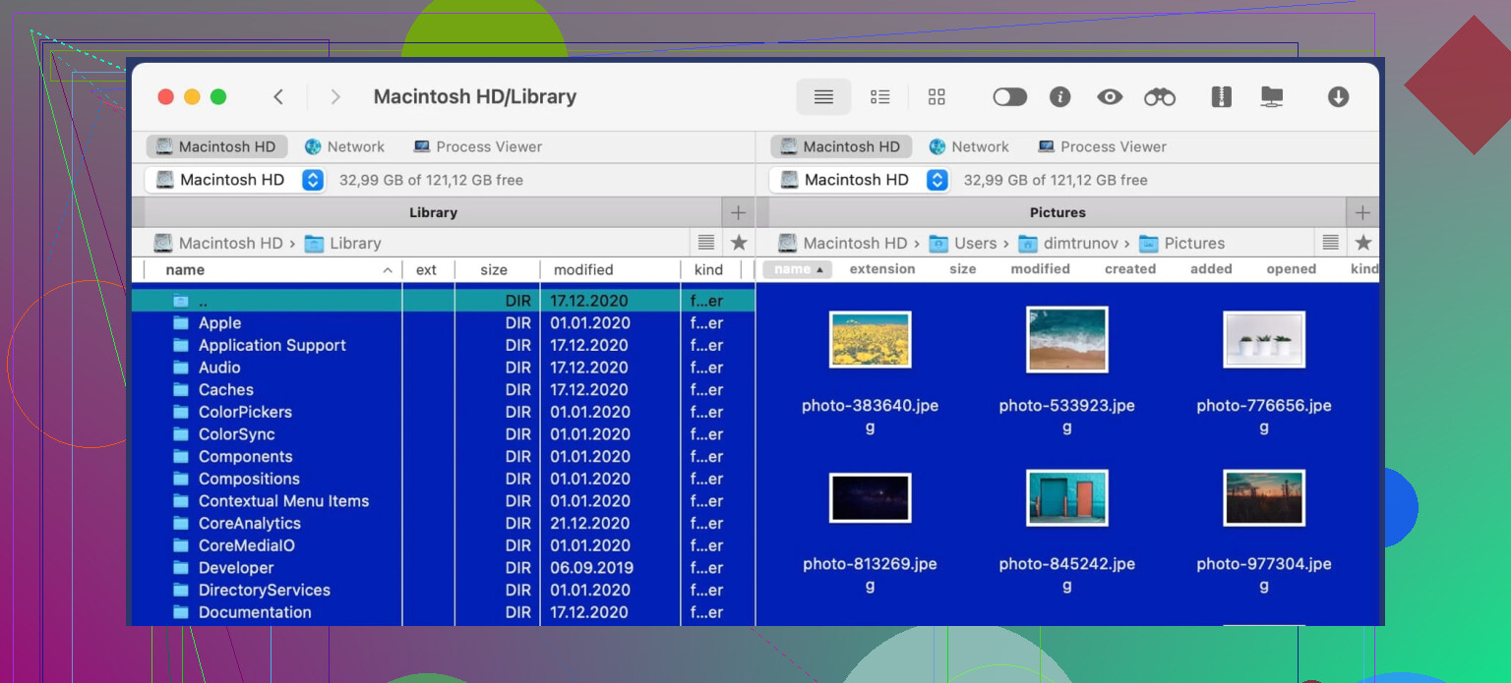Click the star favorites icon in left pane
This screenshot has height=683, width=1511.
(739, 243)
